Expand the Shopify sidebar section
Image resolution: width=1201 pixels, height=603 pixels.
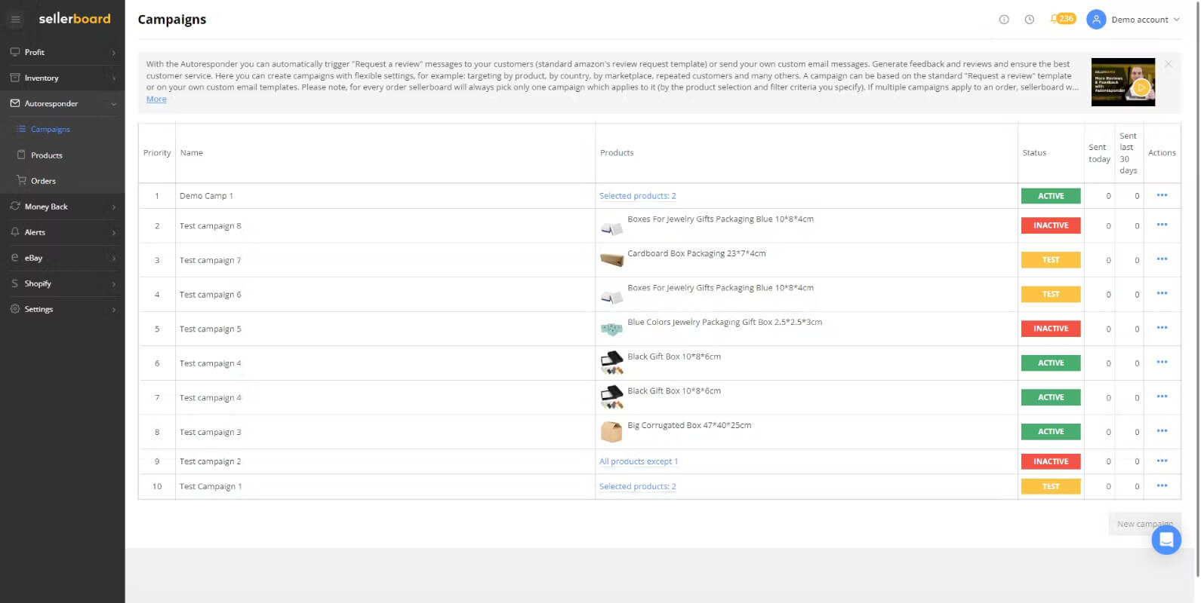tap(62, 283)
